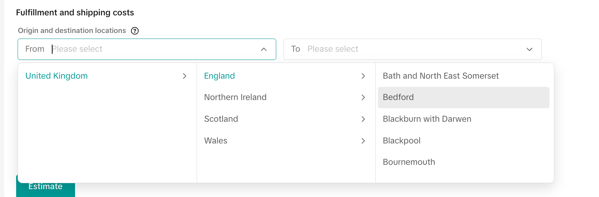This screenshot has height=197, width=599.
Task: Click the help icon beside Origin and destination locations
Action: pos(135,31)
